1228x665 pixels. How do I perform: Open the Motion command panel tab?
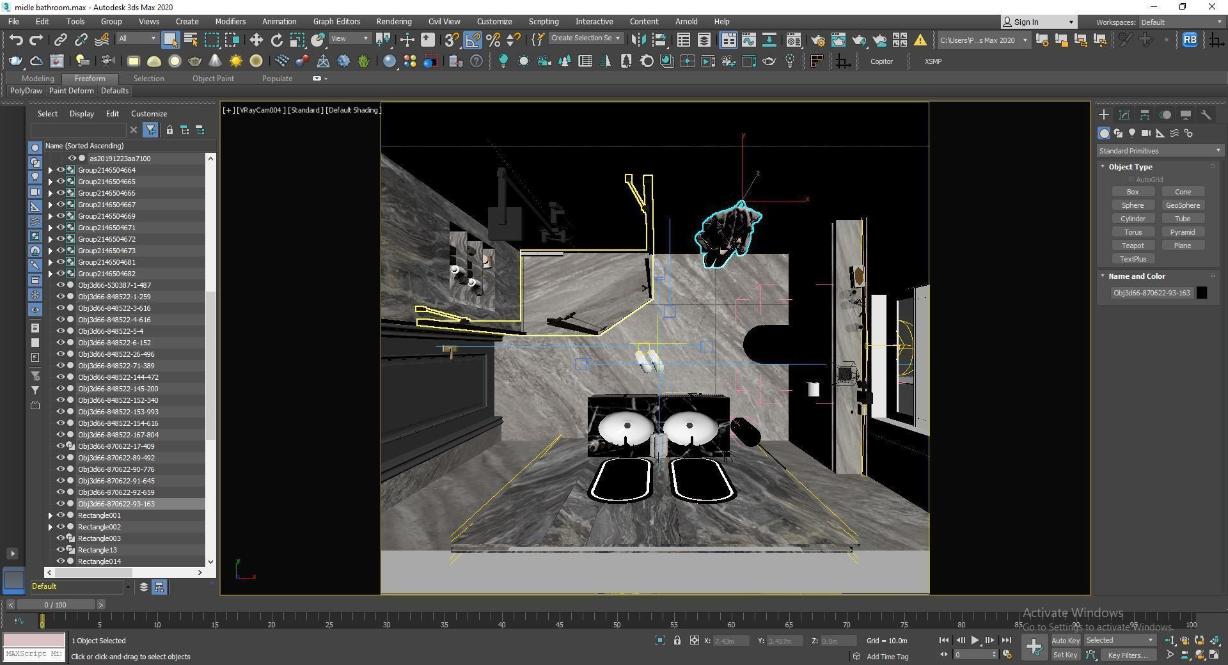click(x=1165, y=115)
